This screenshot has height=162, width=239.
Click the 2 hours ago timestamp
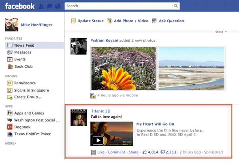point(190,152)
